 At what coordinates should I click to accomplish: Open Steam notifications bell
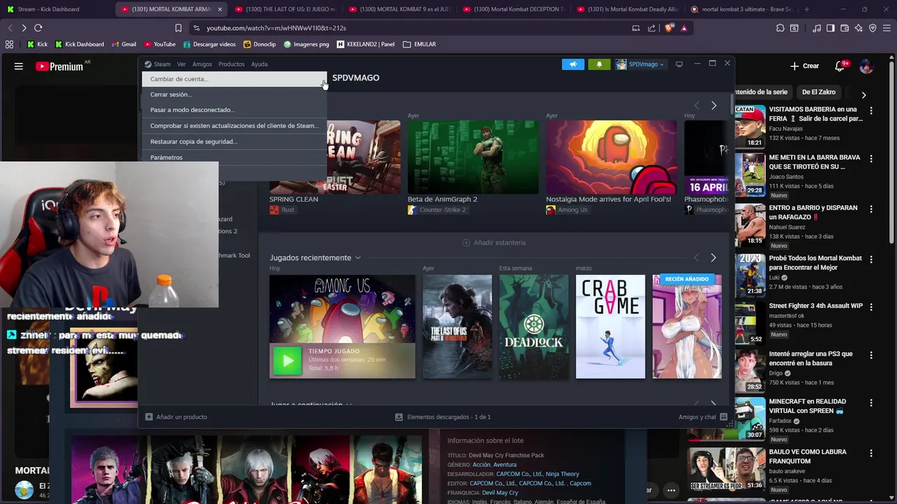pos(599,64)
